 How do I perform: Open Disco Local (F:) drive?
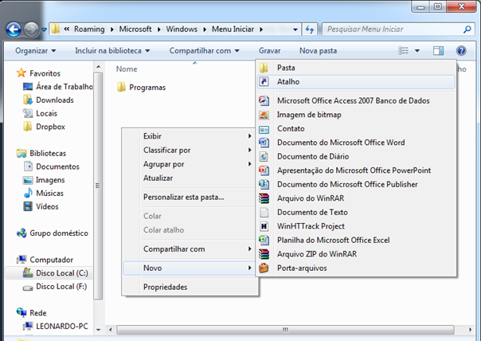point(55,286)
